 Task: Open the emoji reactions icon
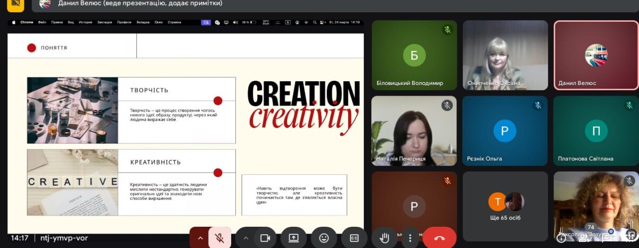(x=324, y=238)
